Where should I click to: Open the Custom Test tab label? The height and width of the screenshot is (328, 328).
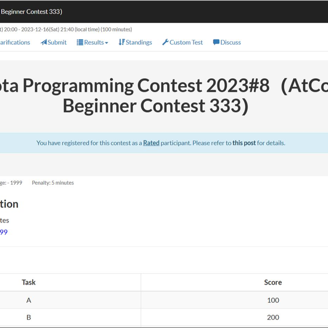[x=186, y=43]
